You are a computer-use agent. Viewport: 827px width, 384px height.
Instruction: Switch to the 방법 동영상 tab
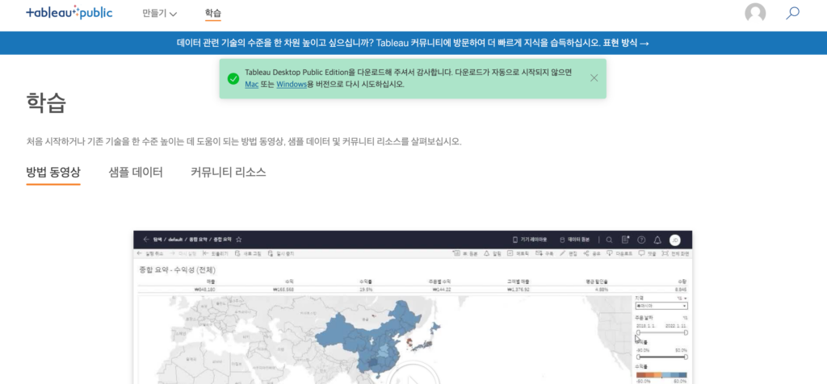pos(53,173)
